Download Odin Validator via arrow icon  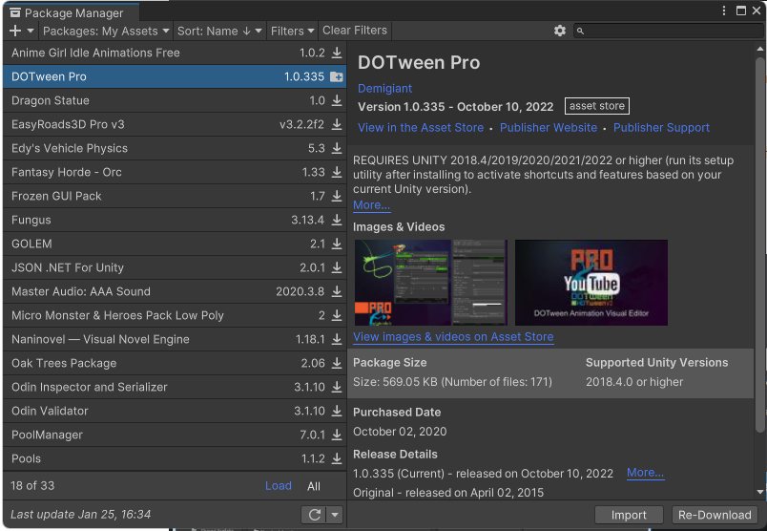pyautogui.click(x=337, y=411)
